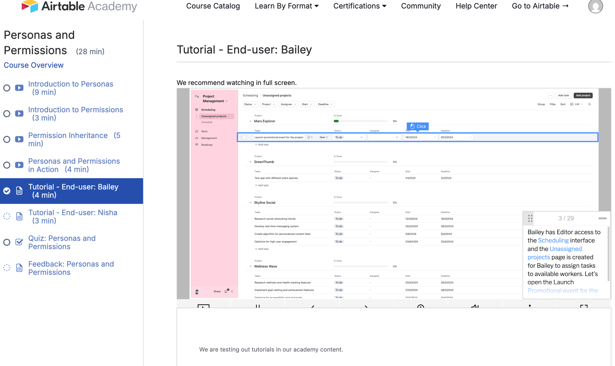Collapse the tutorial sidebar with double chevron

point(232,291)
